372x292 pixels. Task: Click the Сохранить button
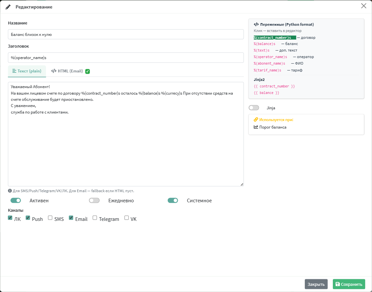[x=349, y=284]
